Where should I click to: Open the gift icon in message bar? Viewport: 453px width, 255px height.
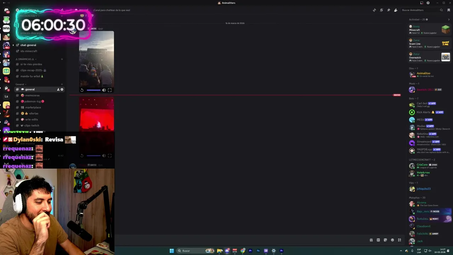[x=371, y=240]
